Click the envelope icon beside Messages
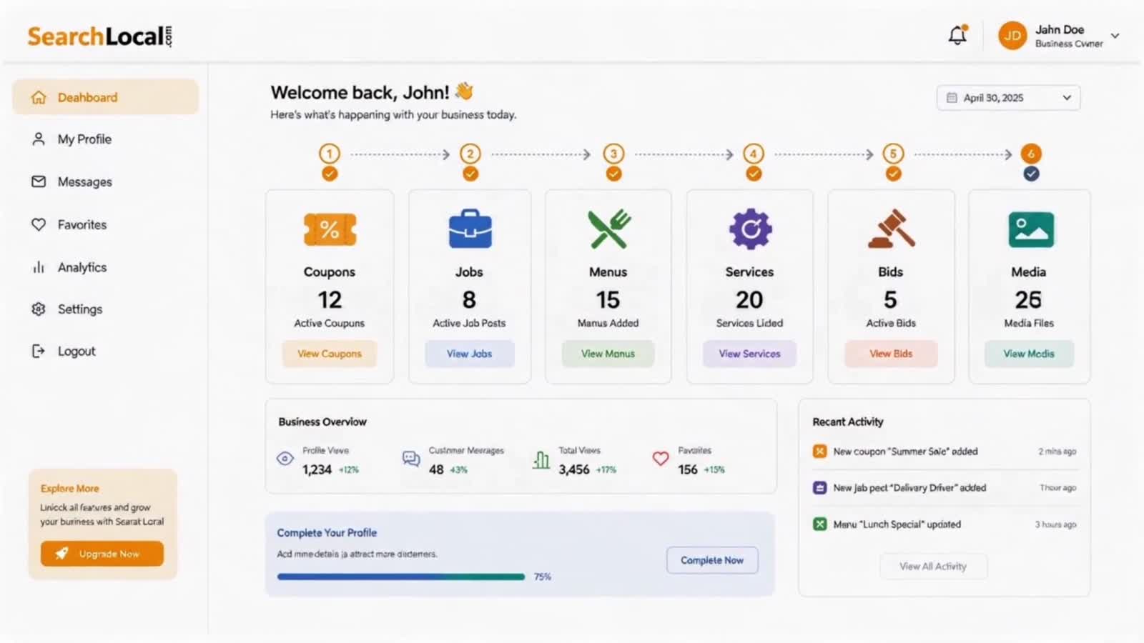Viewport: 1144px width, 643px height. coord(39,181)
